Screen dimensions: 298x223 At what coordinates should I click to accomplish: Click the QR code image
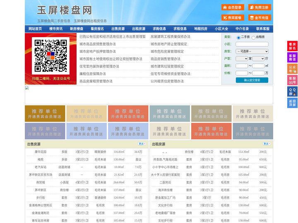pyautogui.click(x=50, y=56)
